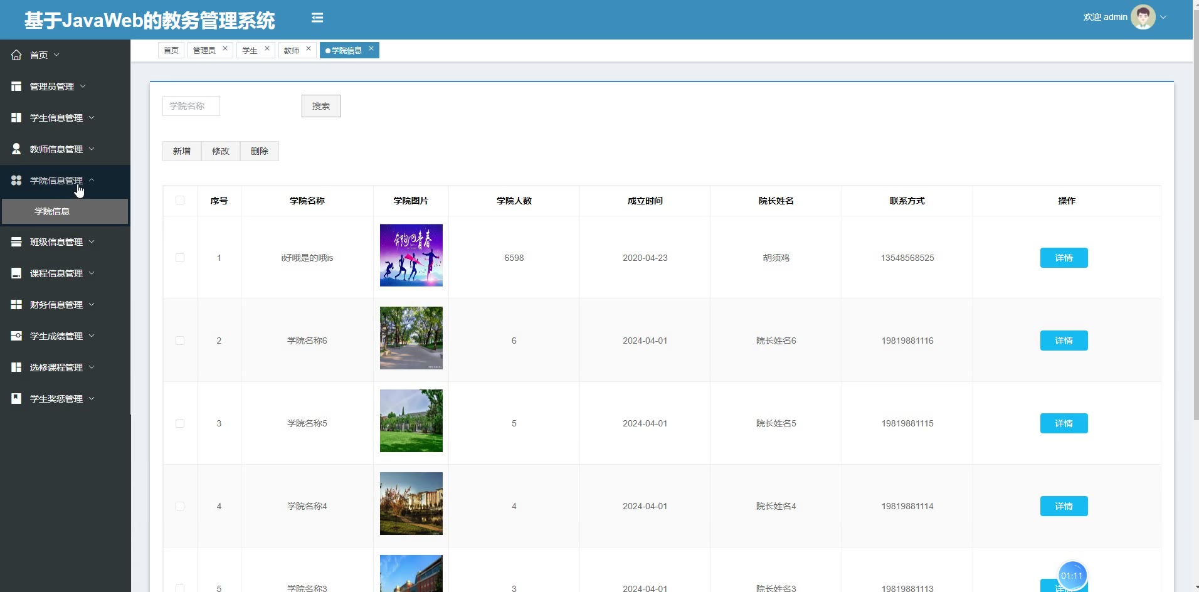Click the 管理员管理 sidebar icon

16,87
